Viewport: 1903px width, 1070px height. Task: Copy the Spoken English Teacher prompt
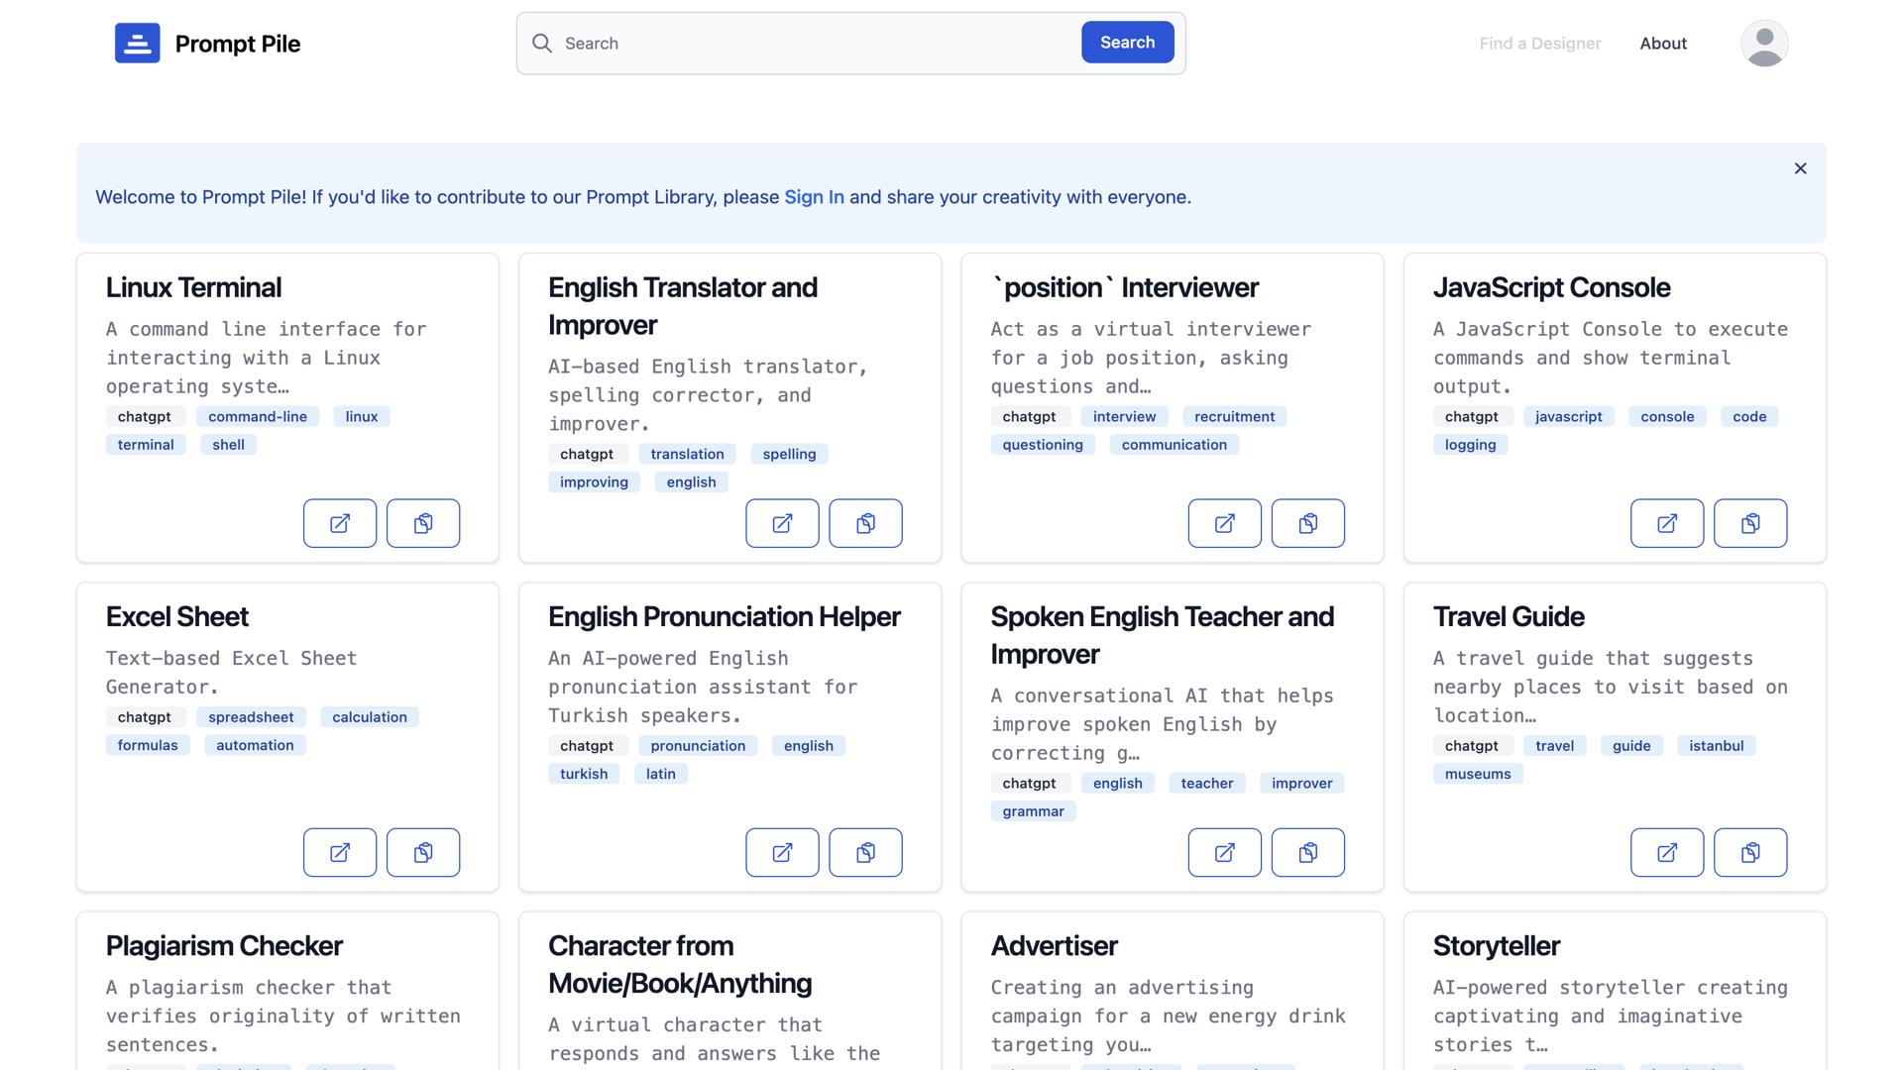point(1307,852)
